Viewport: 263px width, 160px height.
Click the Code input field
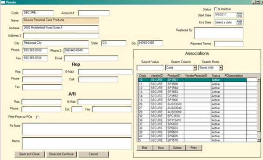click(38, 13)
